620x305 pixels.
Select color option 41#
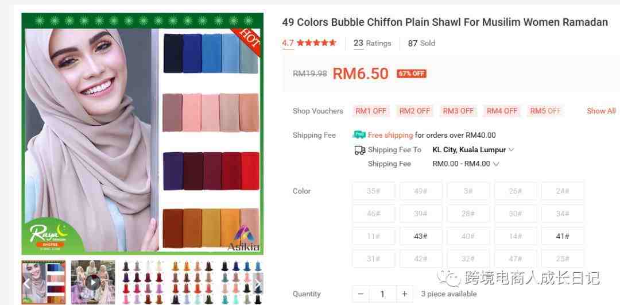click(562, 236)
